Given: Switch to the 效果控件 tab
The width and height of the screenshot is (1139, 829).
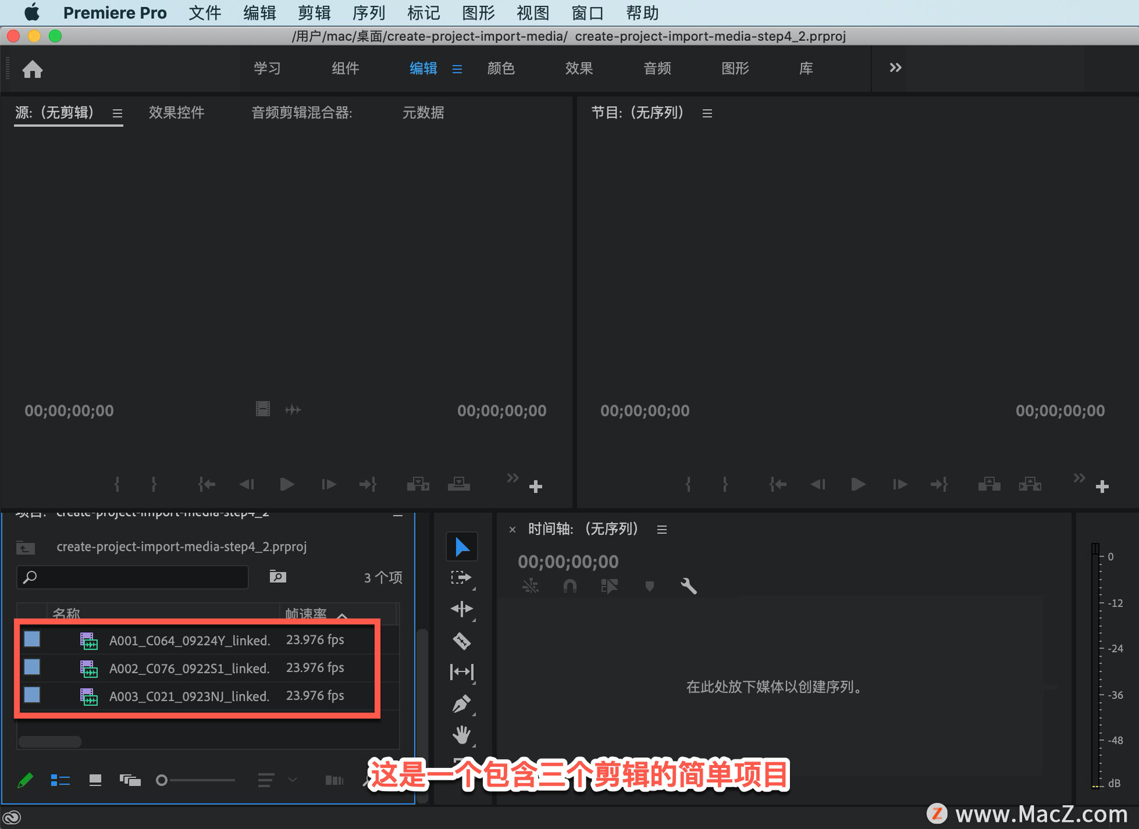Looking at the screenshot, I should 176,113.
